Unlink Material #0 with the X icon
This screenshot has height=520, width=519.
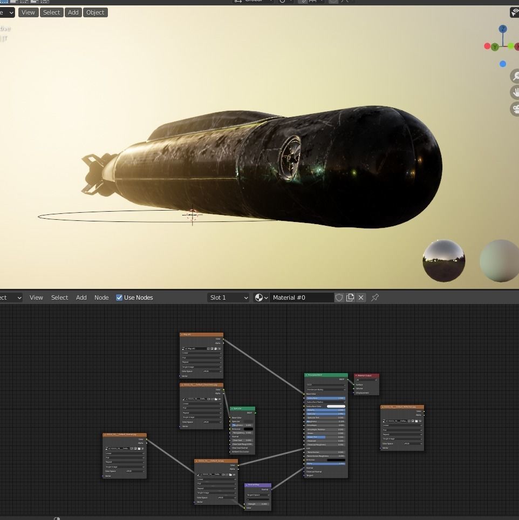(361, 298)
